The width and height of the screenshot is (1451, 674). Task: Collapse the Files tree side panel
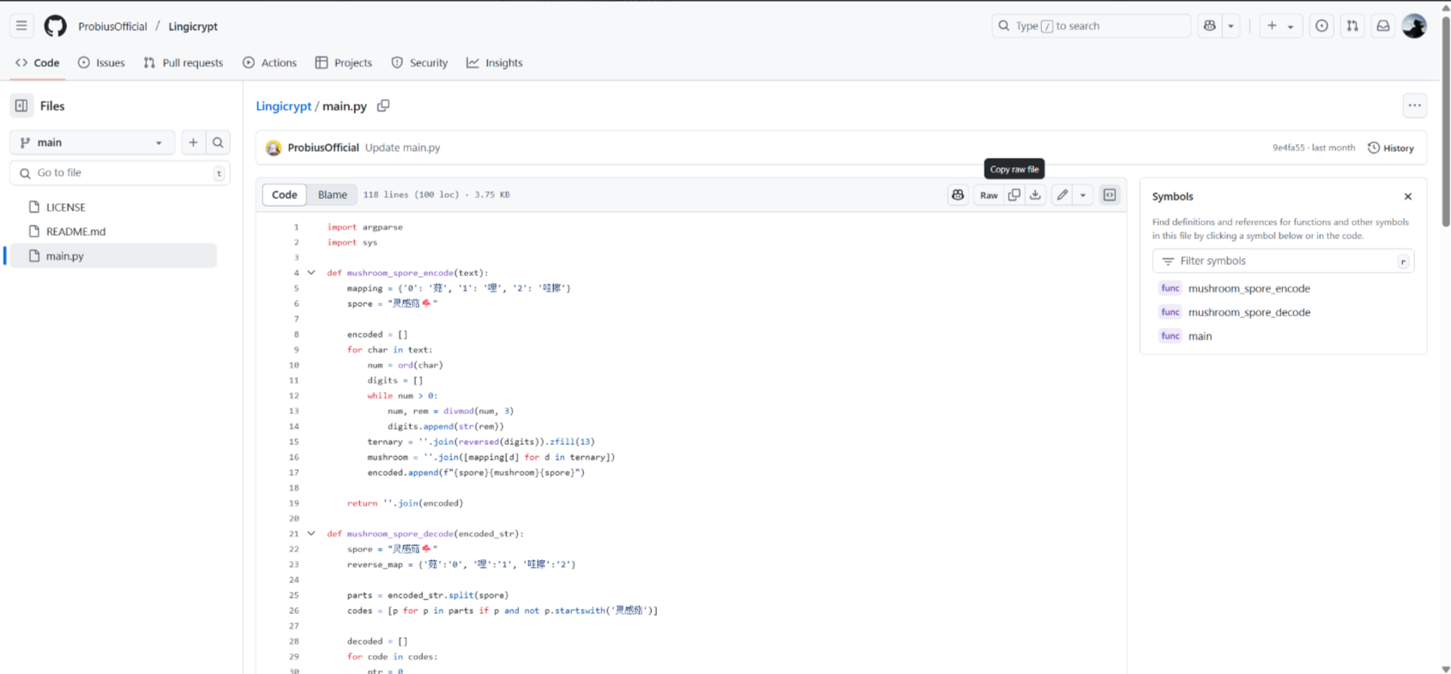click(x=21, y=105)
